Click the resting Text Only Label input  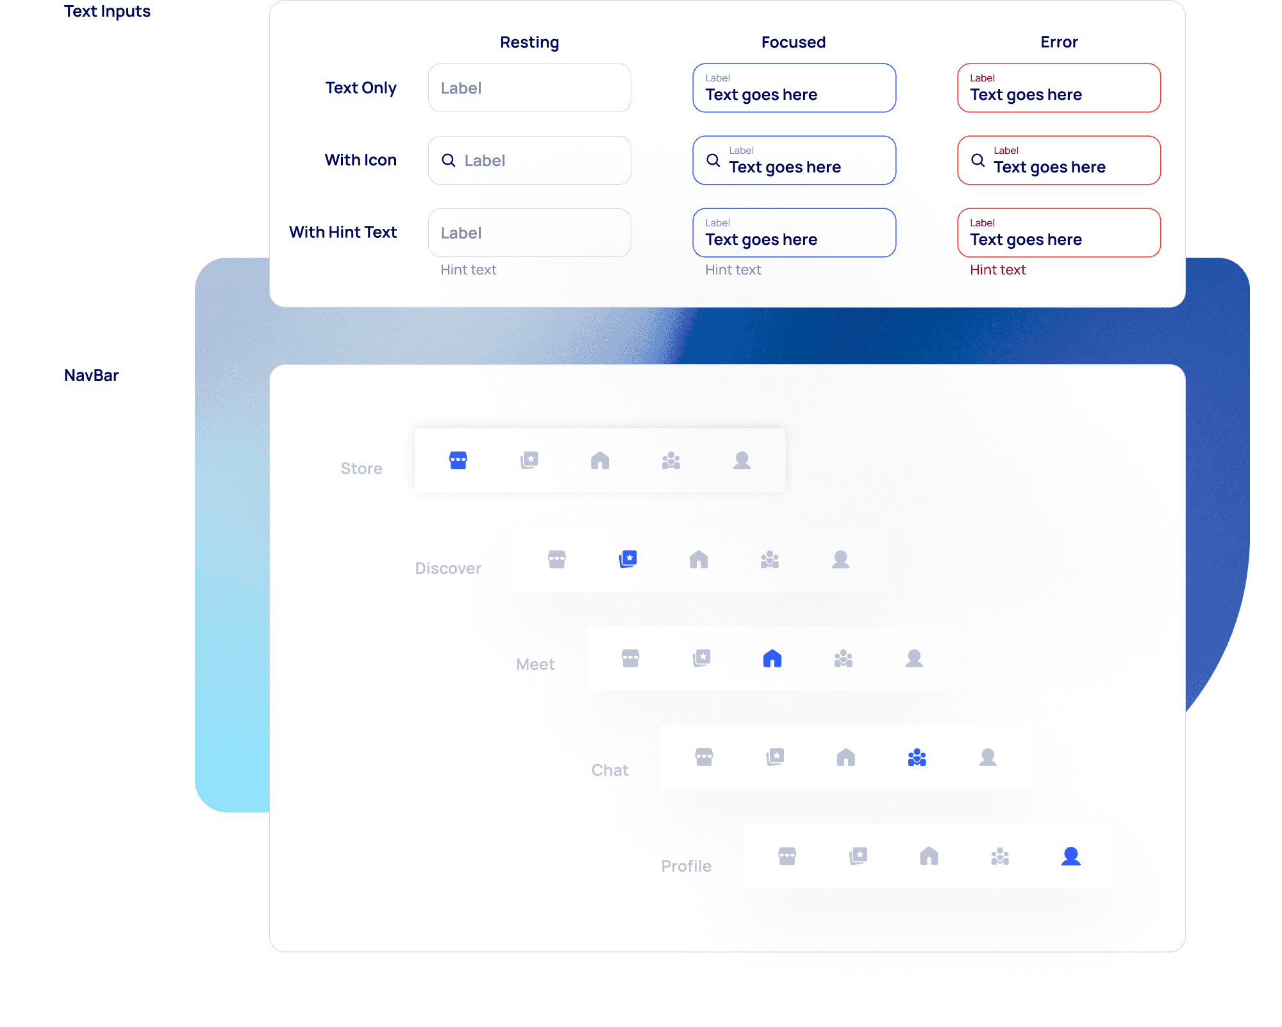529,88
